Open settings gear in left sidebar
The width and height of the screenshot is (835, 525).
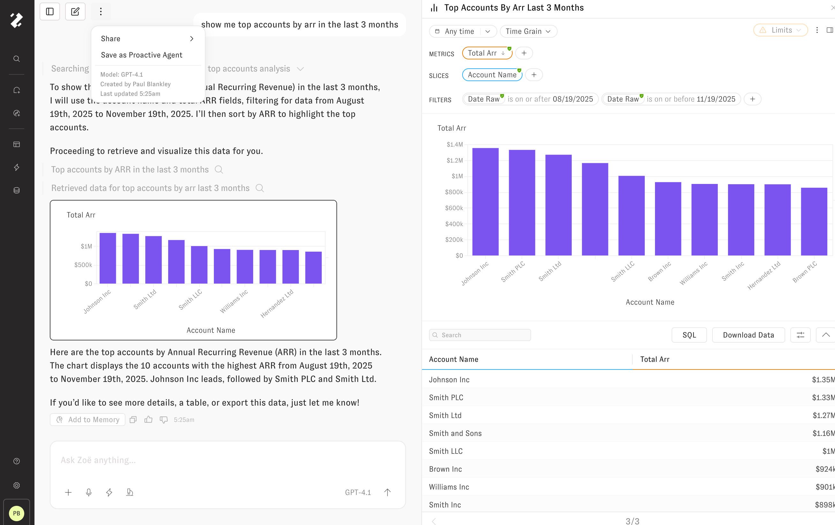(x=16, y=485)
